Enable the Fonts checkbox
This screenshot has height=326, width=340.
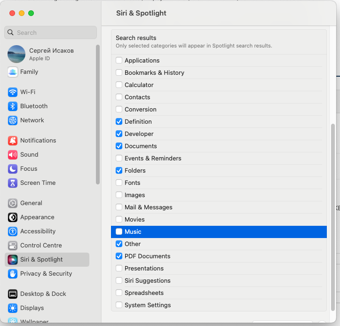pos(119,183)
